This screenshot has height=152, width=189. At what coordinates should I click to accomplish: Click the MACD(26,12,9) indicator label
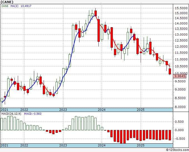[11, 114]
